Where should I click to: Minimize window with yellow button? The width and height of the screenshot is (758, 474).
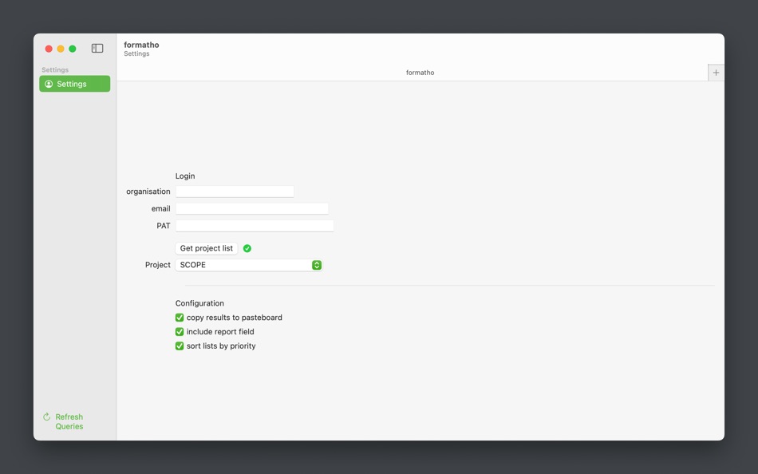point(61,49)
